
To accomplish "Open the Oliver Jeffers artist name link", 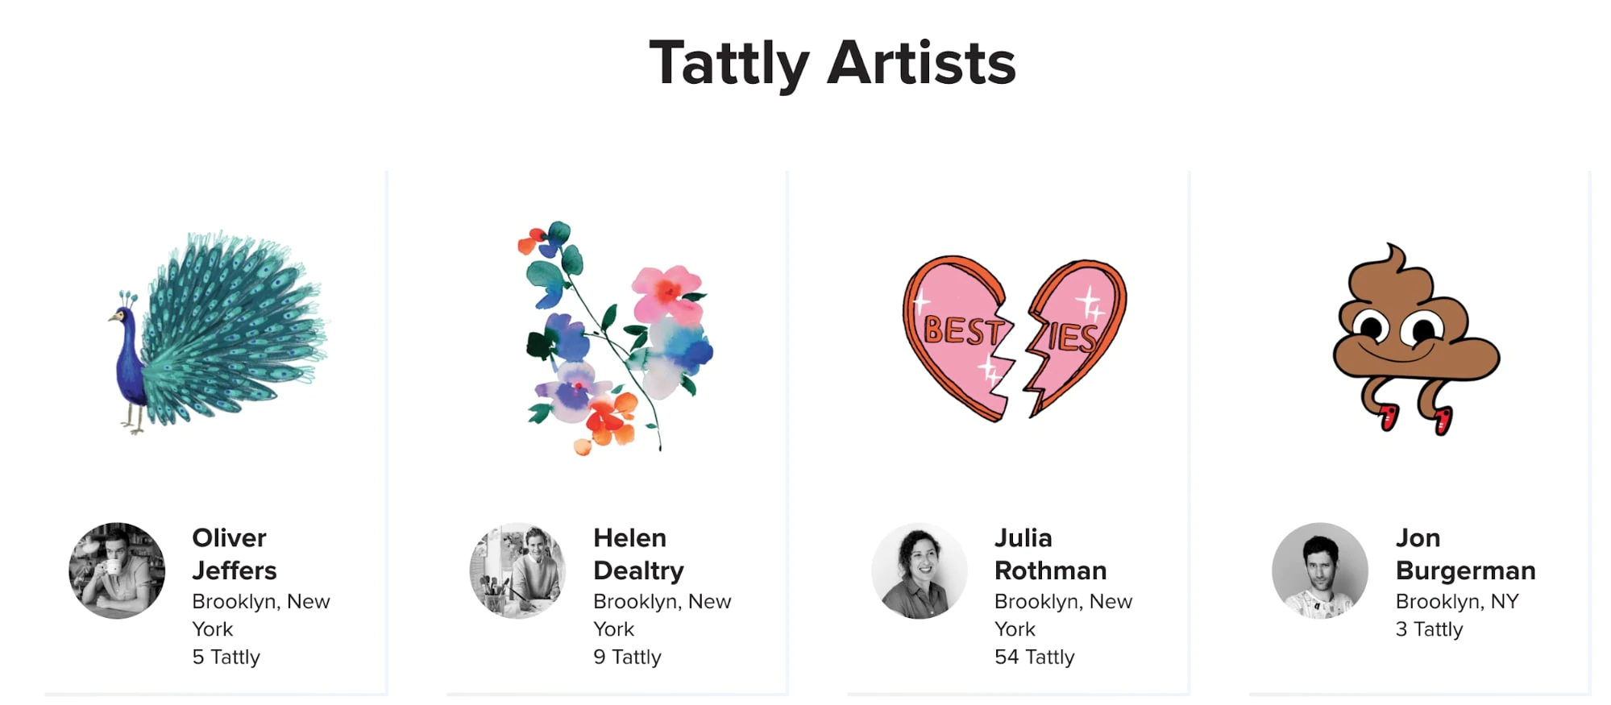I will pos(234,554).
